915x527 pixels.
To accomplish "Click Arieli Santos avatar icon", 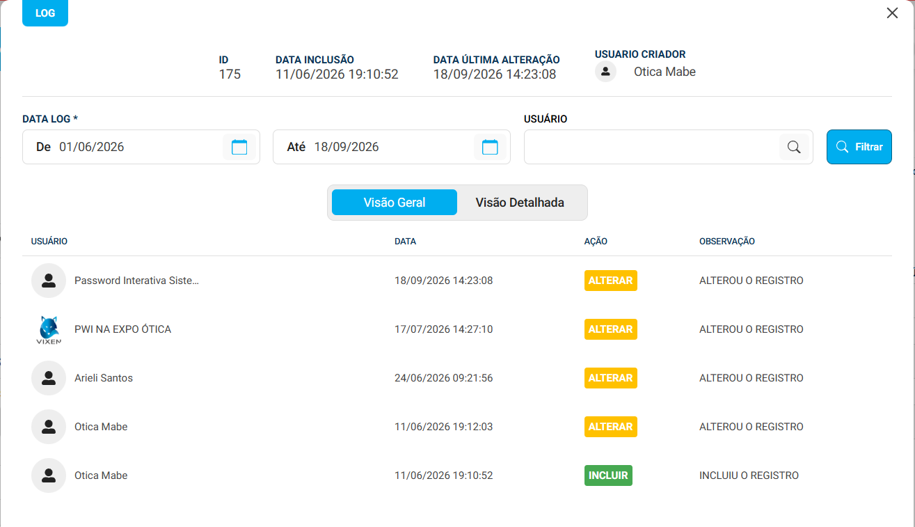I will [49, 378].
